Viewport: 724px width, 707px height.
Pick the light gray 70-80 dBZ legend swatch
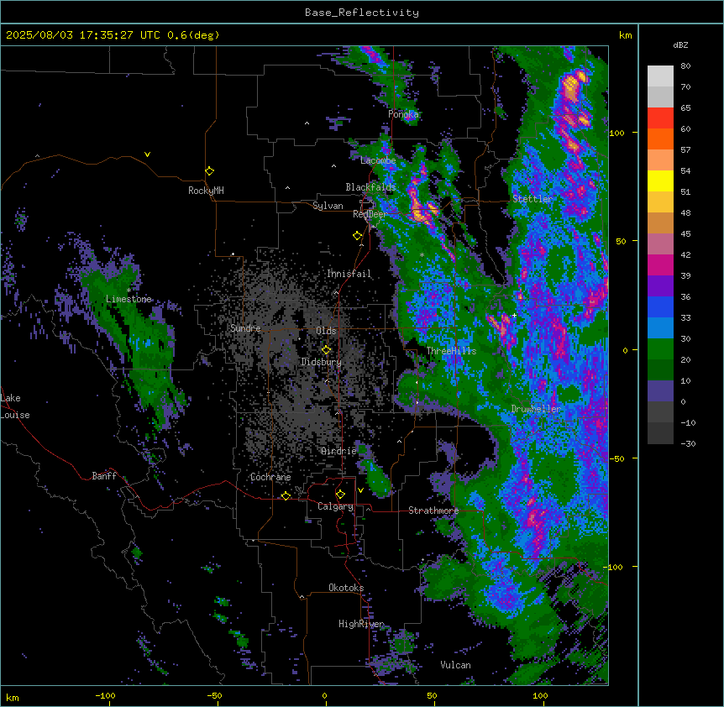660,76
